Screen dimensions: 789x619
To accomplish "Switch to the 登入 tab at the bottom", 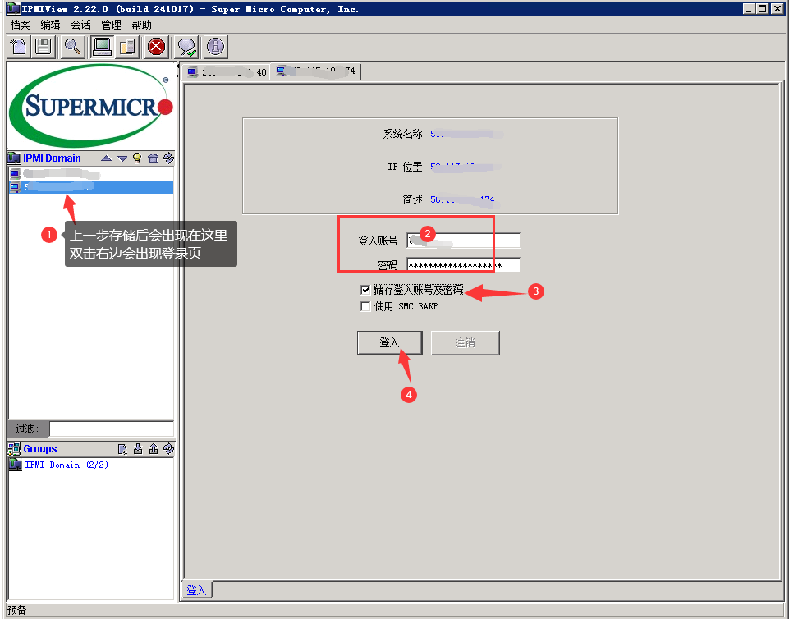I will coord(196,589).
